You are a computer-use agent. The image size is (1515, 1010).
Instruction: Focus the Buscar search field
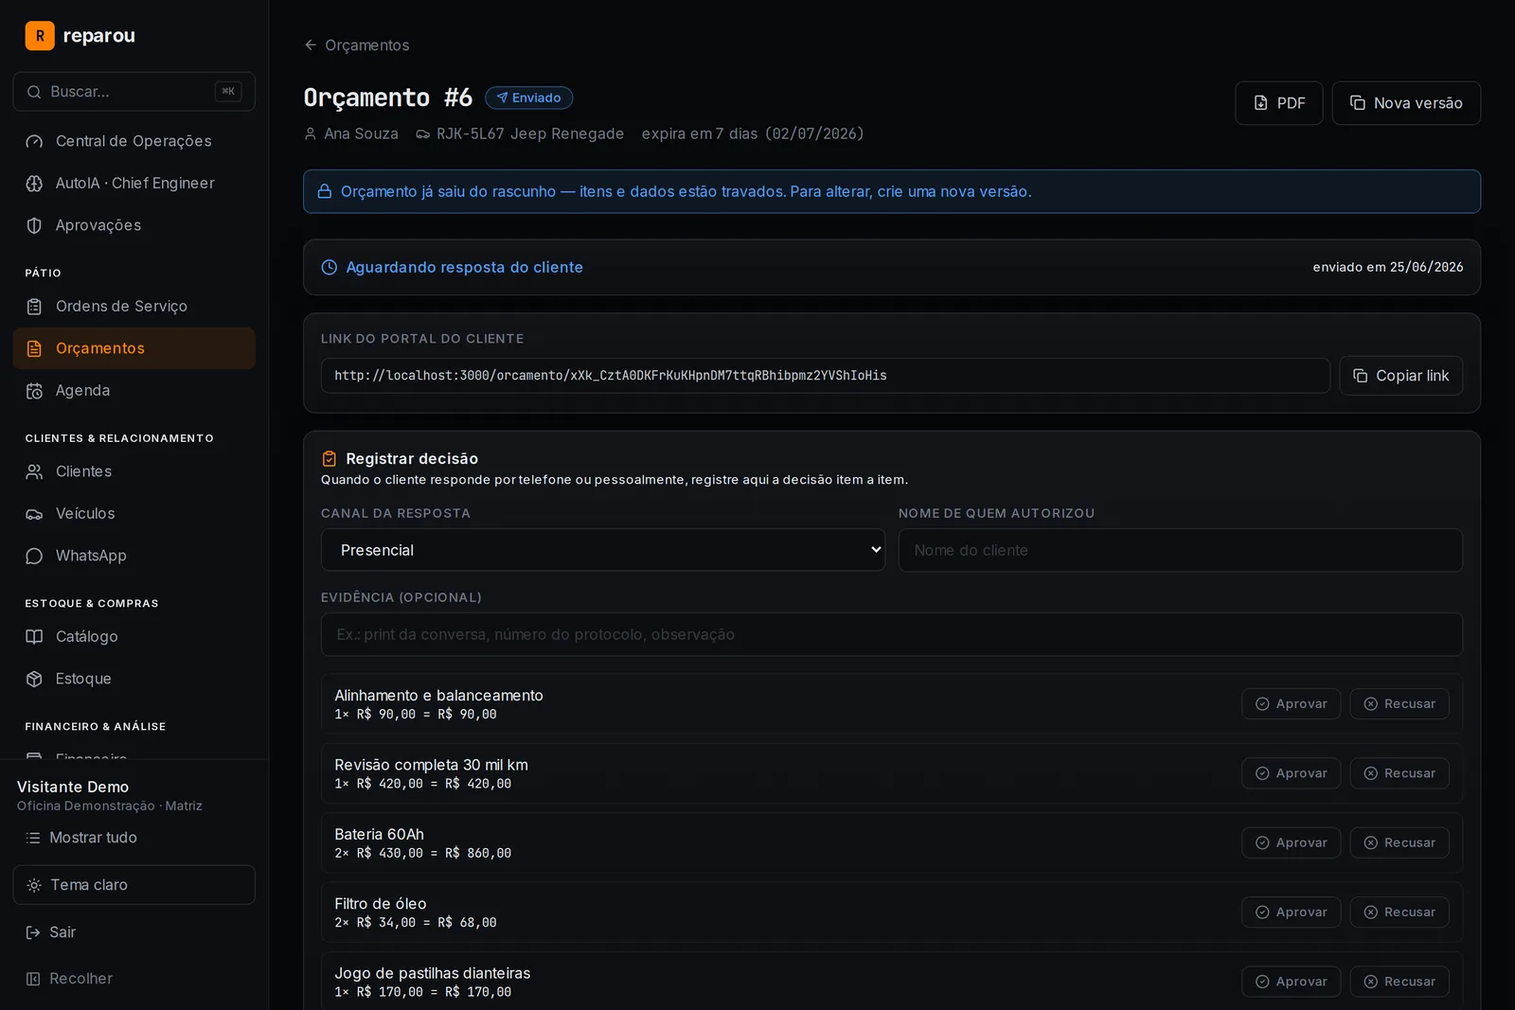pyautogui.click(x=134, y=92)
